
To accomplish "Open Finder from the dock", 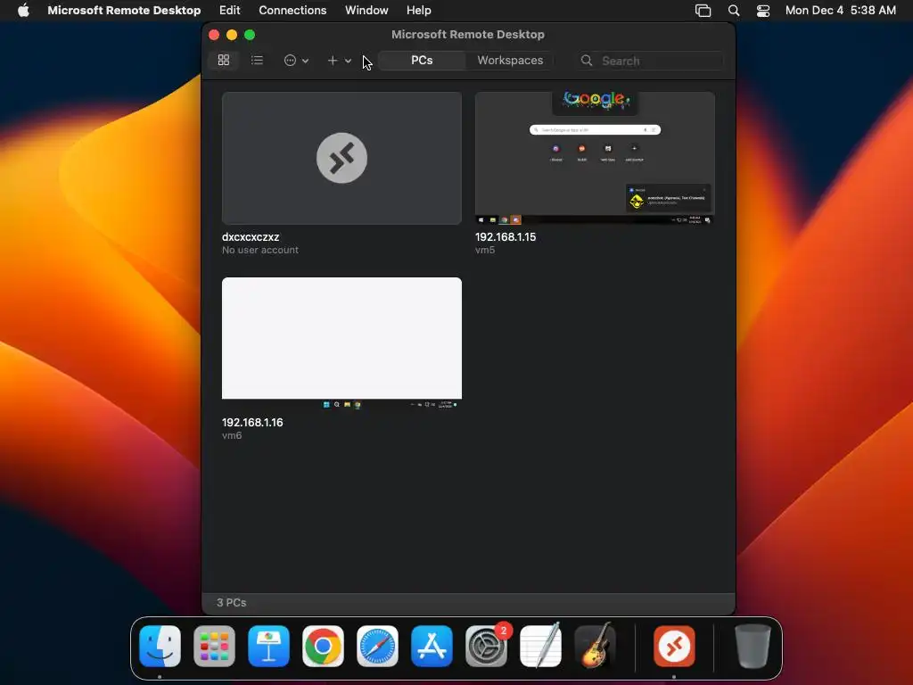I will pos(160,646).
